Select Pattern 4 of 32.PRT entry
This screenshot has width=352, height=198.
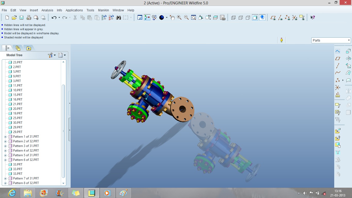click(x=26, y=151)
